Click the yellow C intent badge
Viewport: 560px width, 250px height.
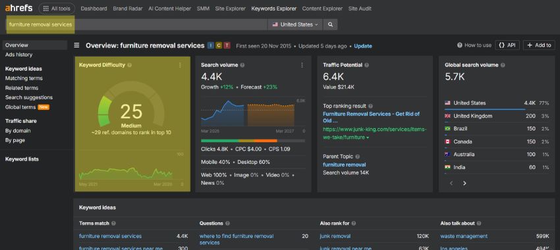click(x=219, y=45)
